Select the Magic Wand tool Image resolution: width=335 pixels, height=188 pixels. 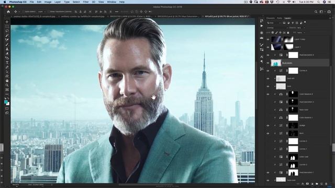(x=7, y=36)
